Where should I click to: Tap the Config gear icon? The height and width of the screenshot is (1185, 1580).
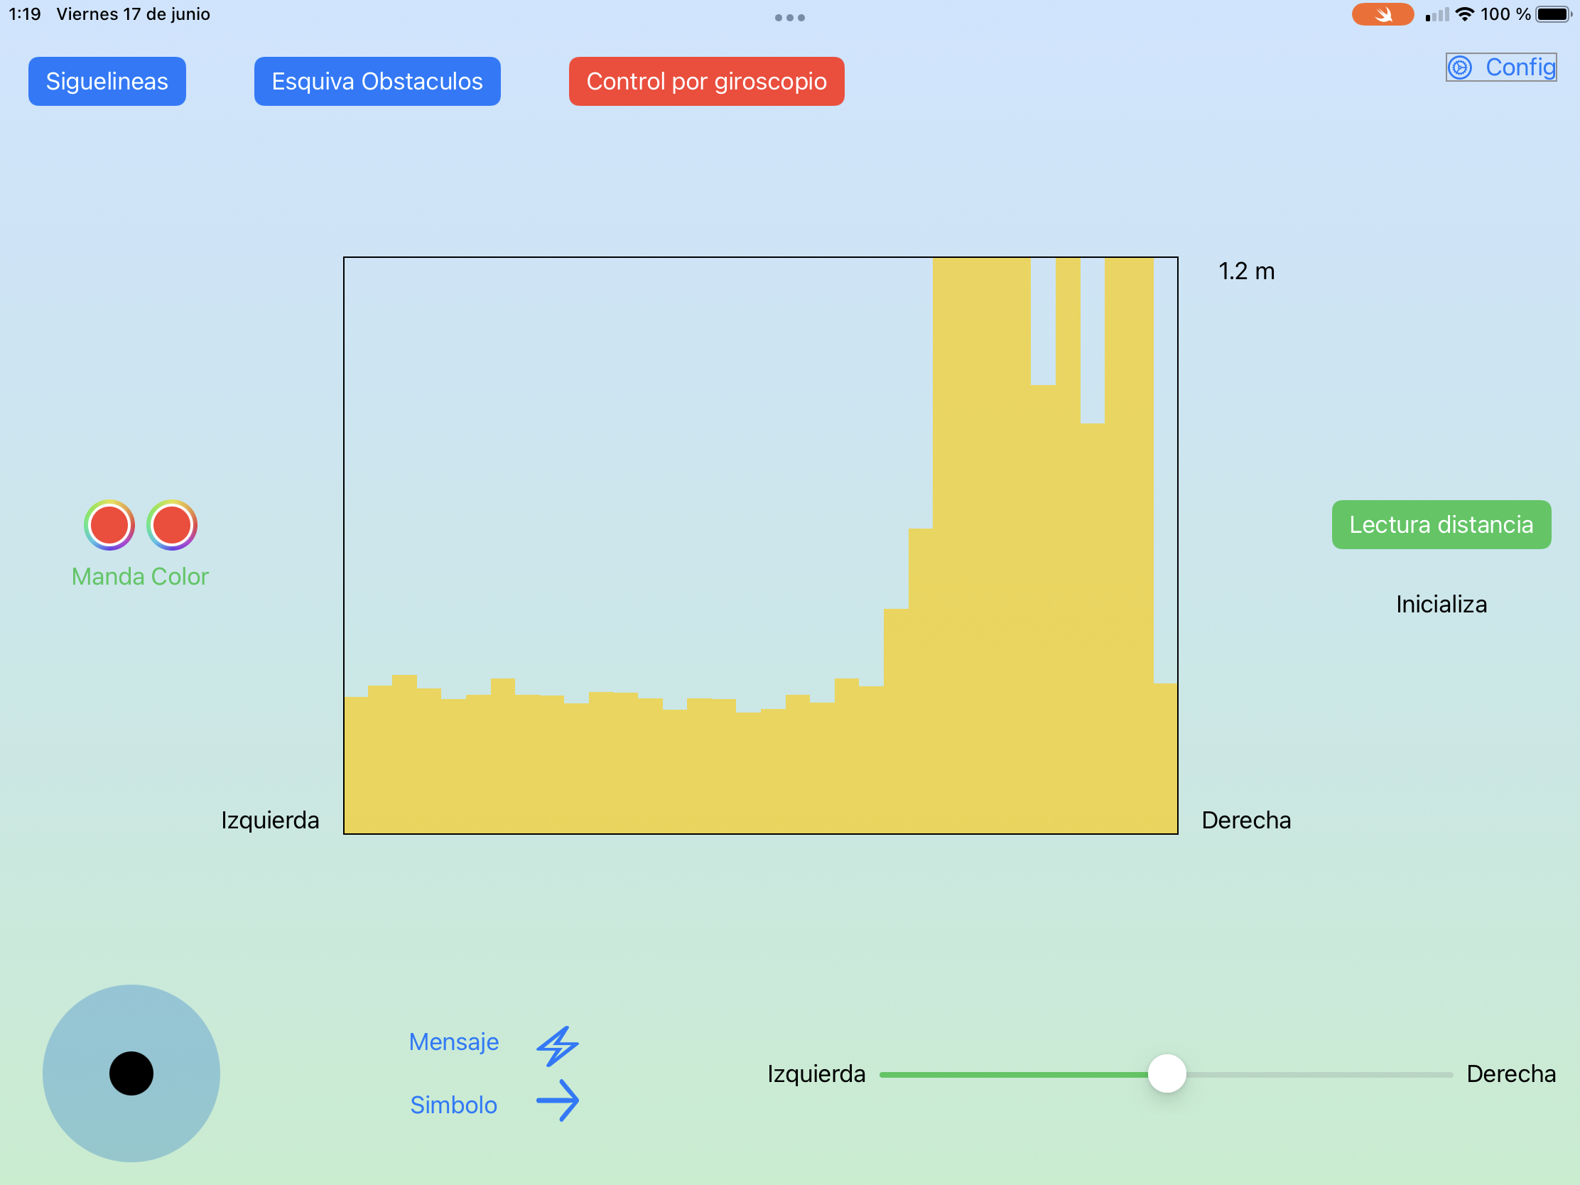1459,67
